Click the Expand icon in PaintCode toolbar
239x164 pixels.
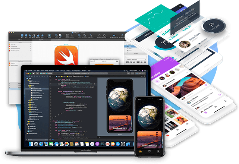[x=104, y=35]
